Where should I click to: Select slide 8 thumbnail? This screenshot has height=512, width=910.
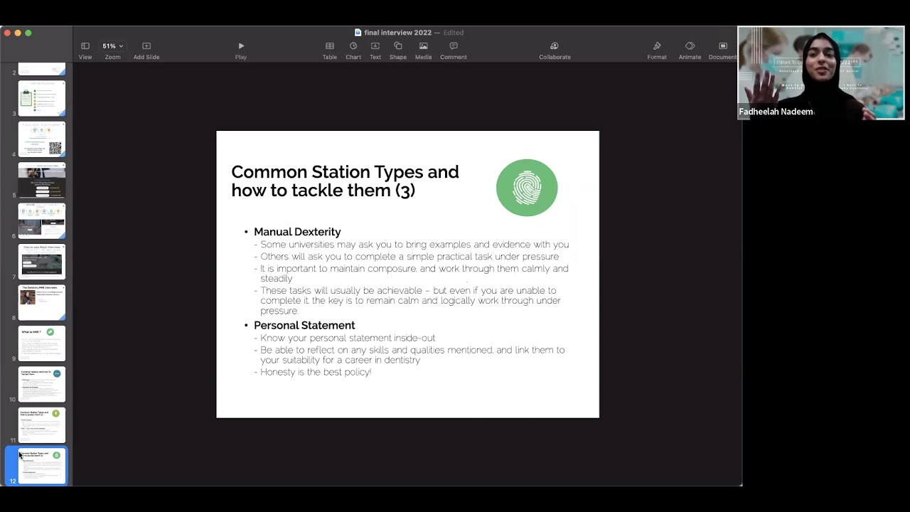click(x=42, y=302)
